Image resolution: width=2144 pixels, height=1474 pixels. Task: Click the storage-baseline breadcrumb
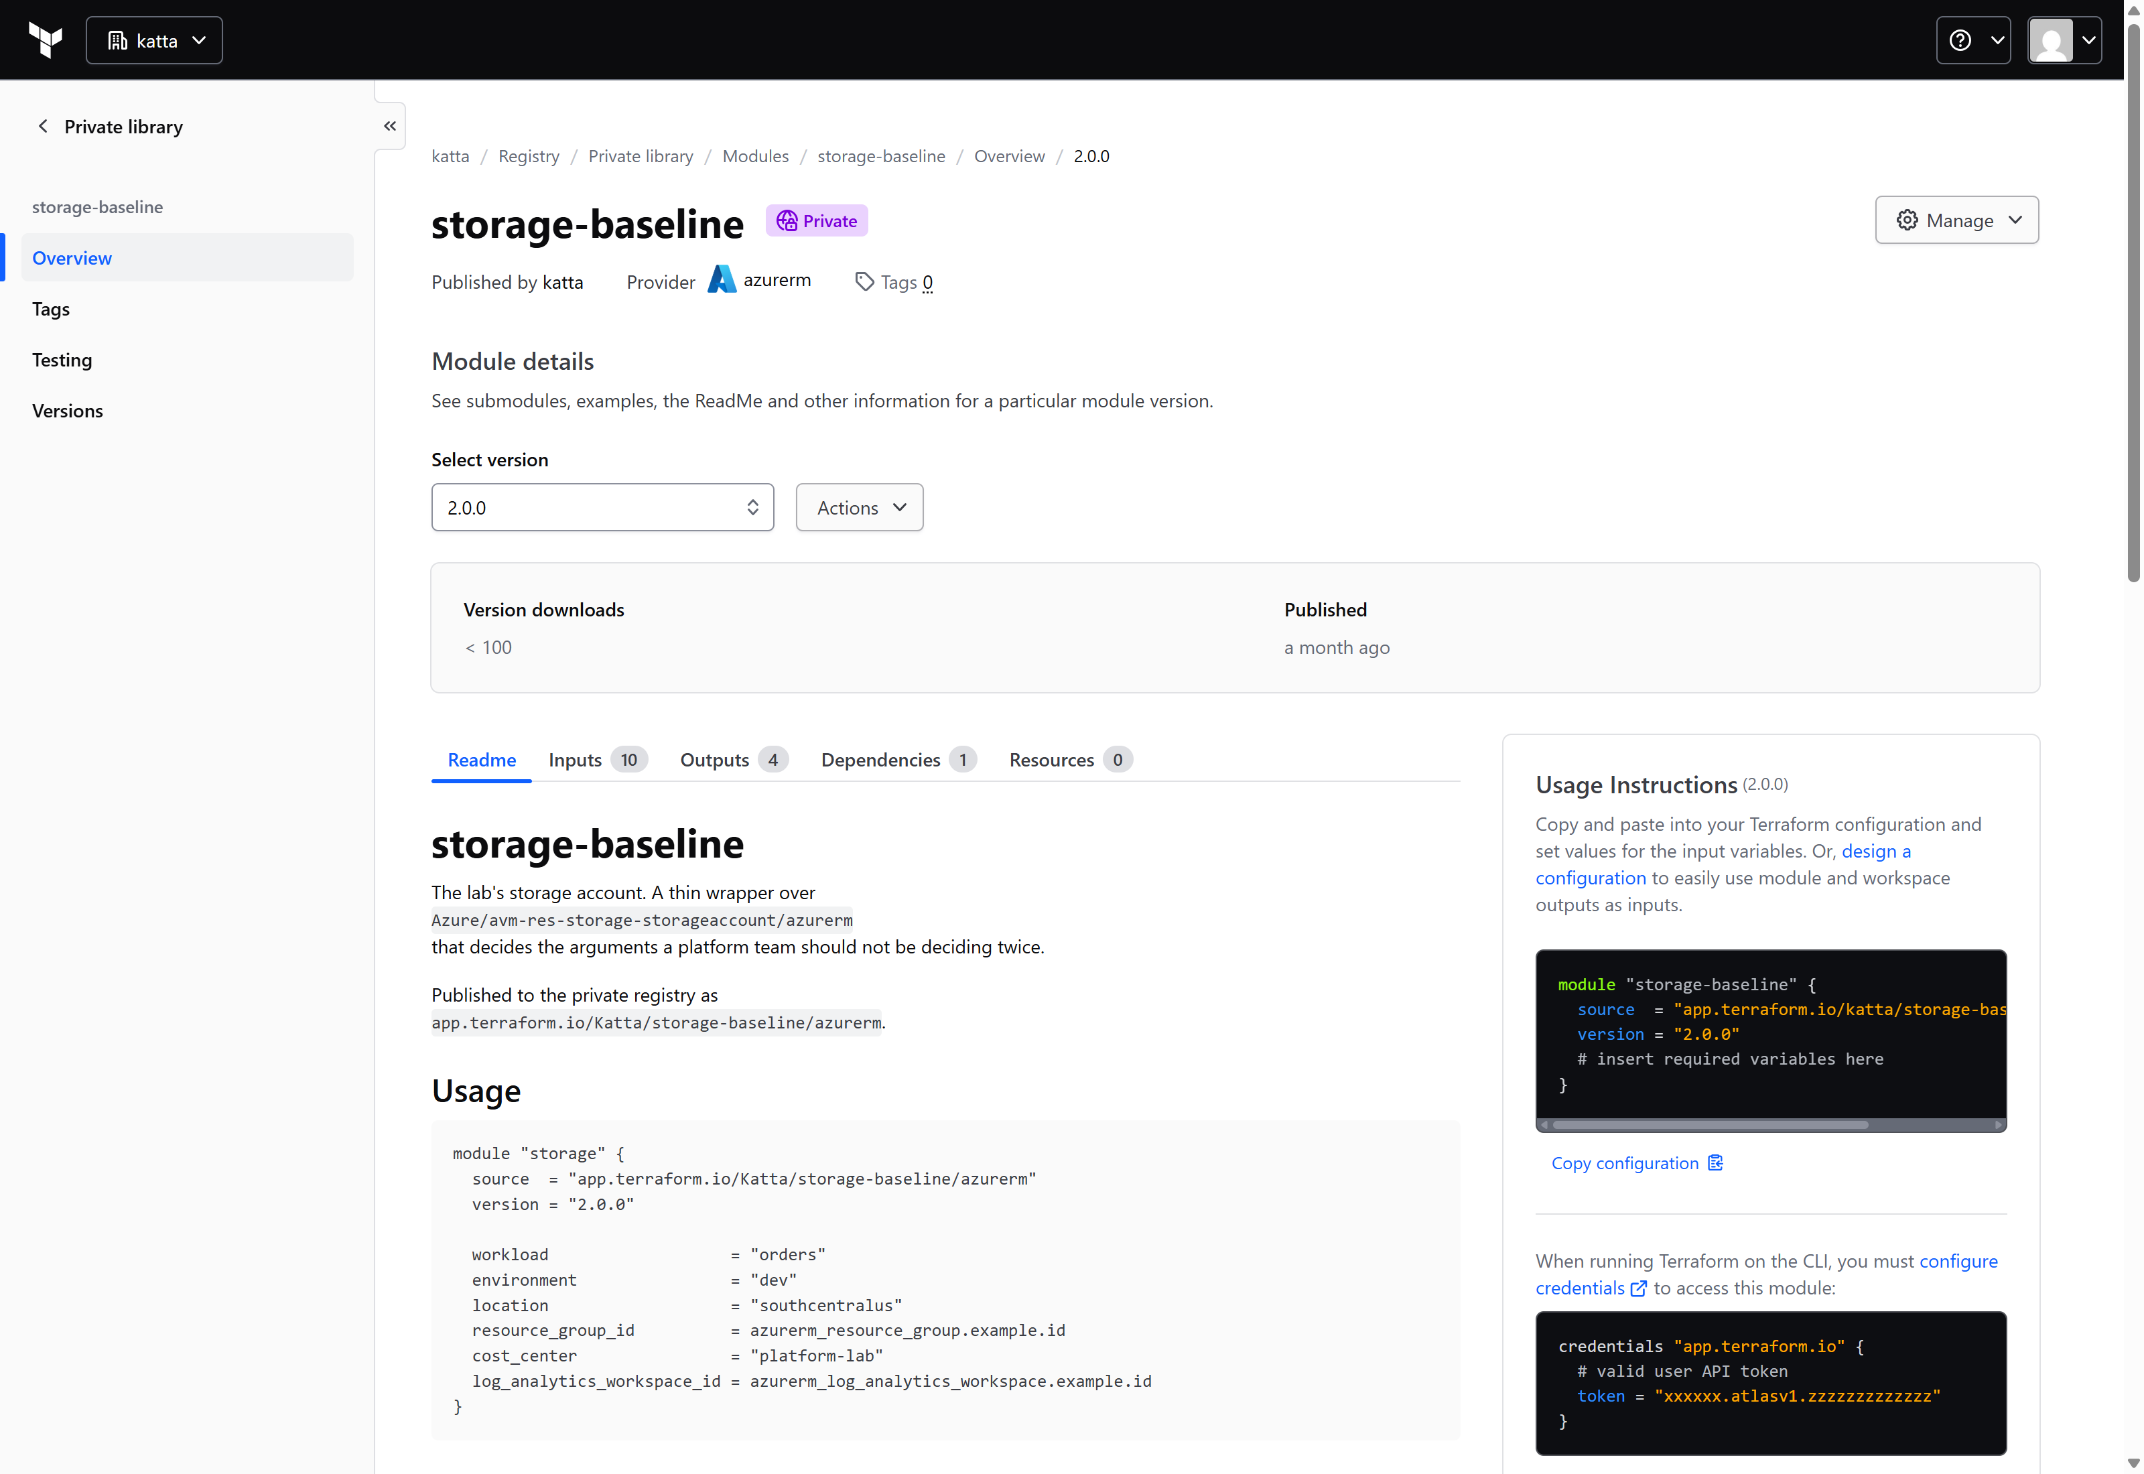click(x=881, y=156)
